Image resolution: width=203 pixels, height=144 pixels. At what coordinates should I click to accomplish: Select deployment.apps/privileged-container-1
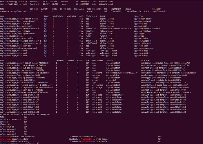click(x=21, y=41)
